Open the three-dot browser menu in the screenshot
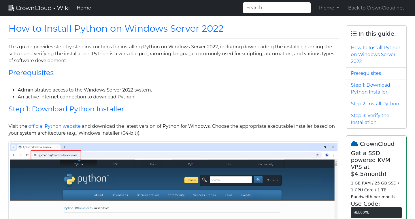The width and height of the screenshot is (415, 219). click(333, 155)
